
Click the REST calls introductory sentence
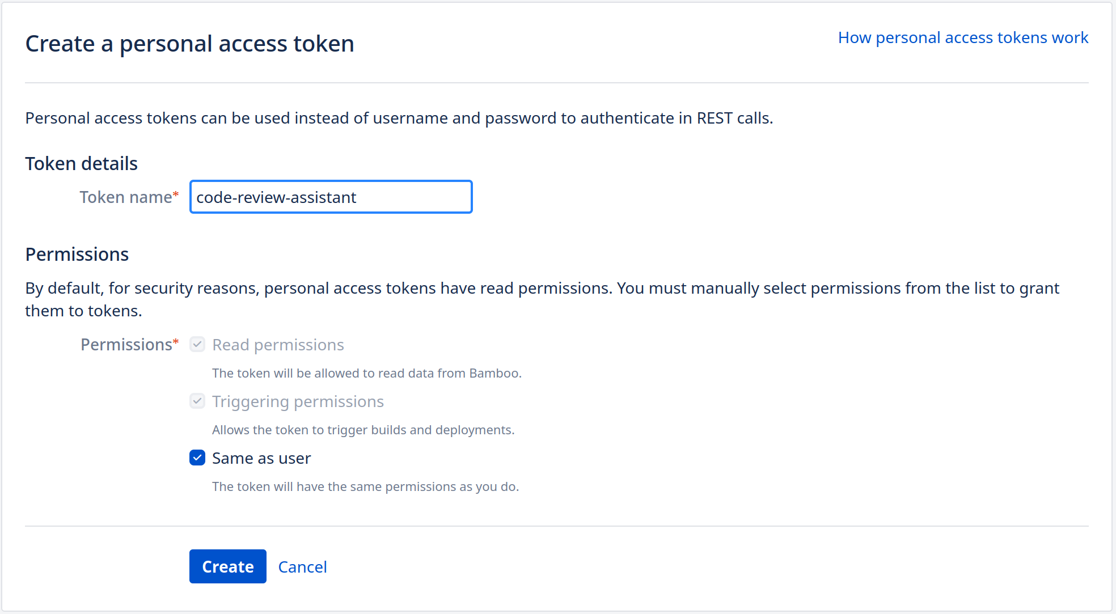[x=399, y=118]
